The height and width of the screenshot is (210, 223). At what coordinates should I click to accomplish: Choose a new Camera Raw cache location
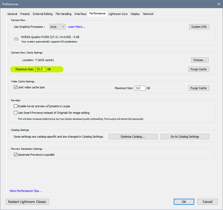point(199,60)
